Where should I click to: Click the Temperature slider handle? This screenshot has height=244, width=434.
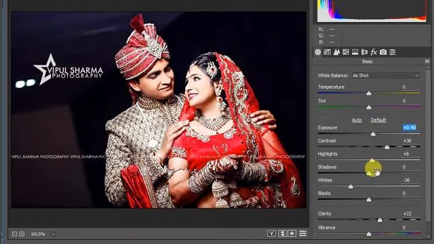(369, 94)
